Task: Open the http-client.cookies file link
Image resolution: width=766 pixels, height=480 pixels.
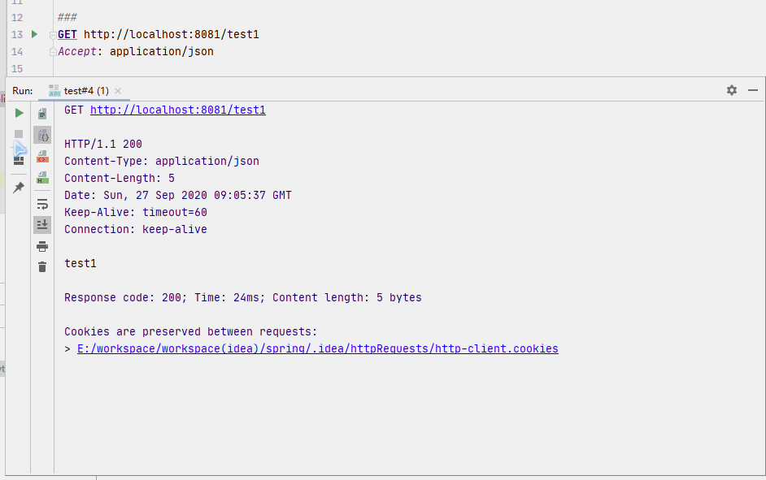Action: click(x=317, y=348)
